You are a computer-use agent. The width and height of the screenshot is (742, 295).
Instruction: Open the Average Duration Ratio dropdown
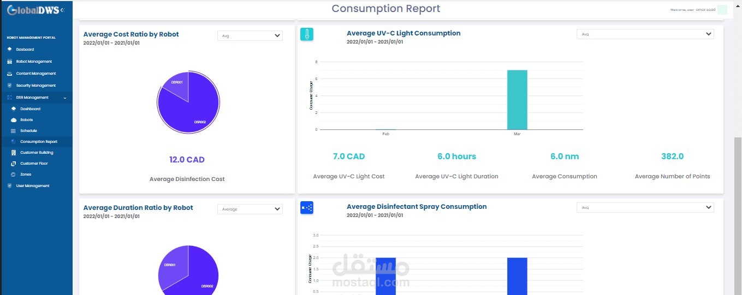point(250,209)
